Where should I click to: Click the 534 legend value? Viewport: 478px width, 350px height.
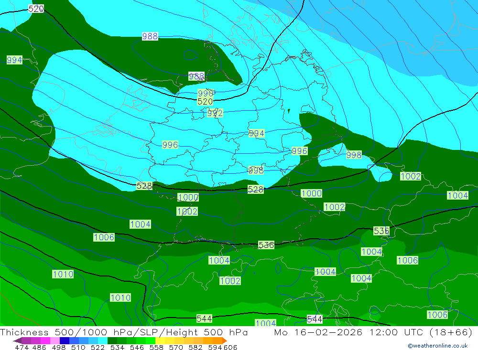[x=118, y=347]
